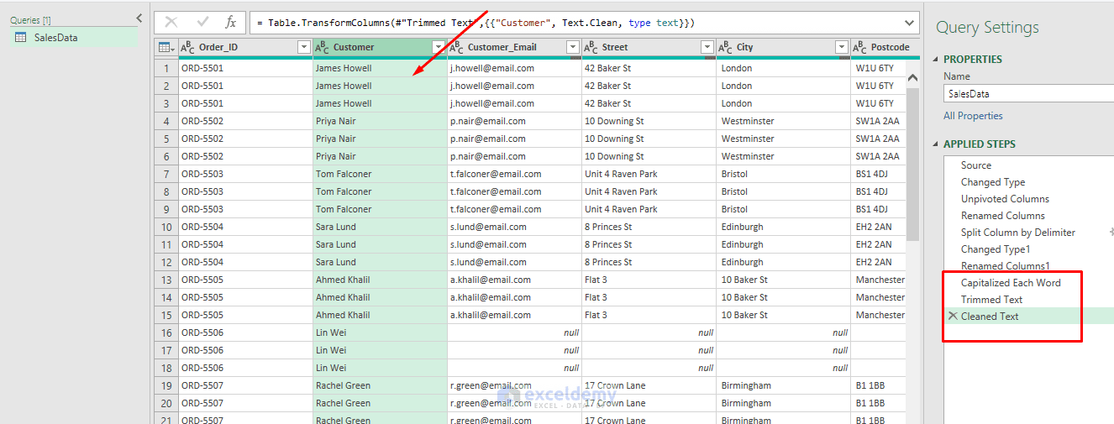
Task: Click into the query Name field
Action: point(1028,94)
